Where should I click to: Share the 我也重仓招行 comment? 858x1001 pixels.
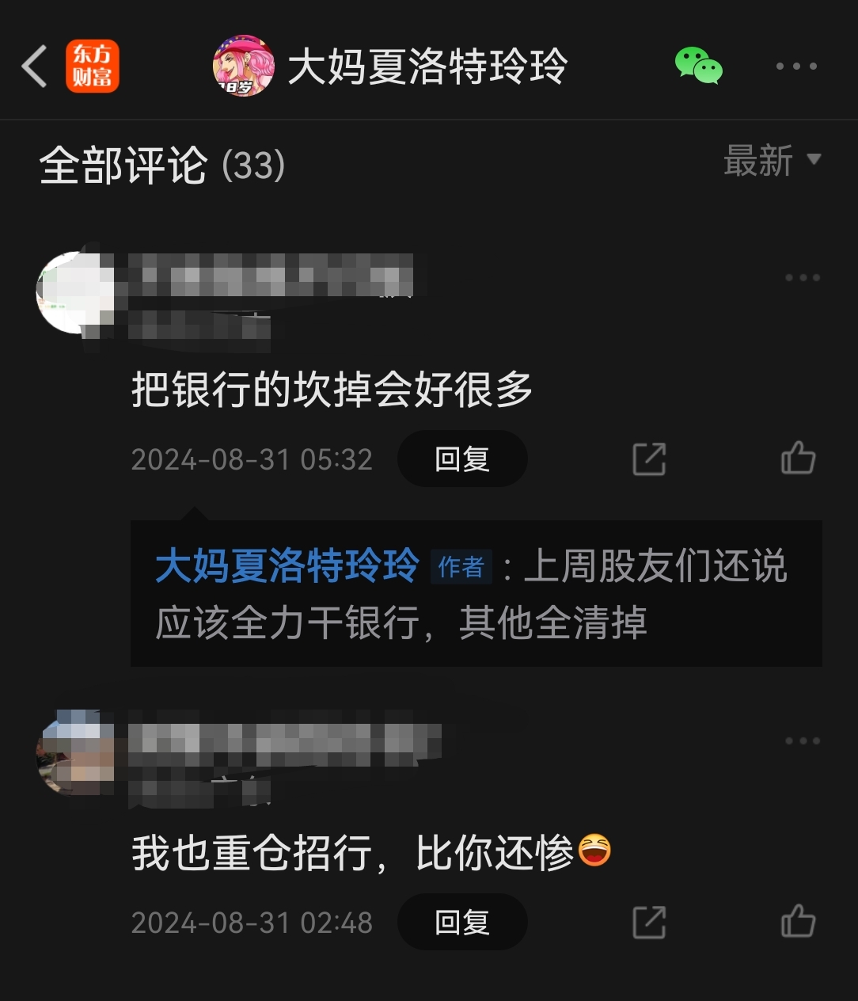click(x=649, y=922)
